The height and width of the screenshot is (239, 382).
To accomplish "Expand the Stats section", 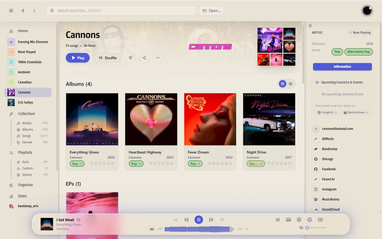I will [22, 196].
